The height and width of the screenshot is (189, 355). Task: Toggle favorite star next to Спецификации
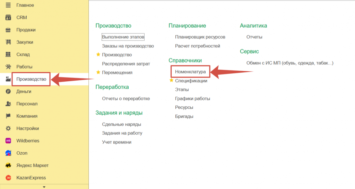171,81
